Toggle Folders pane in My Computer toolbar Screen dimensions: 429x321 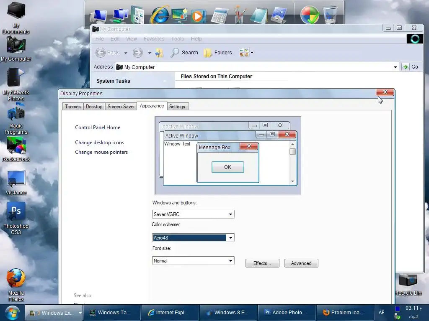[218, 52]
